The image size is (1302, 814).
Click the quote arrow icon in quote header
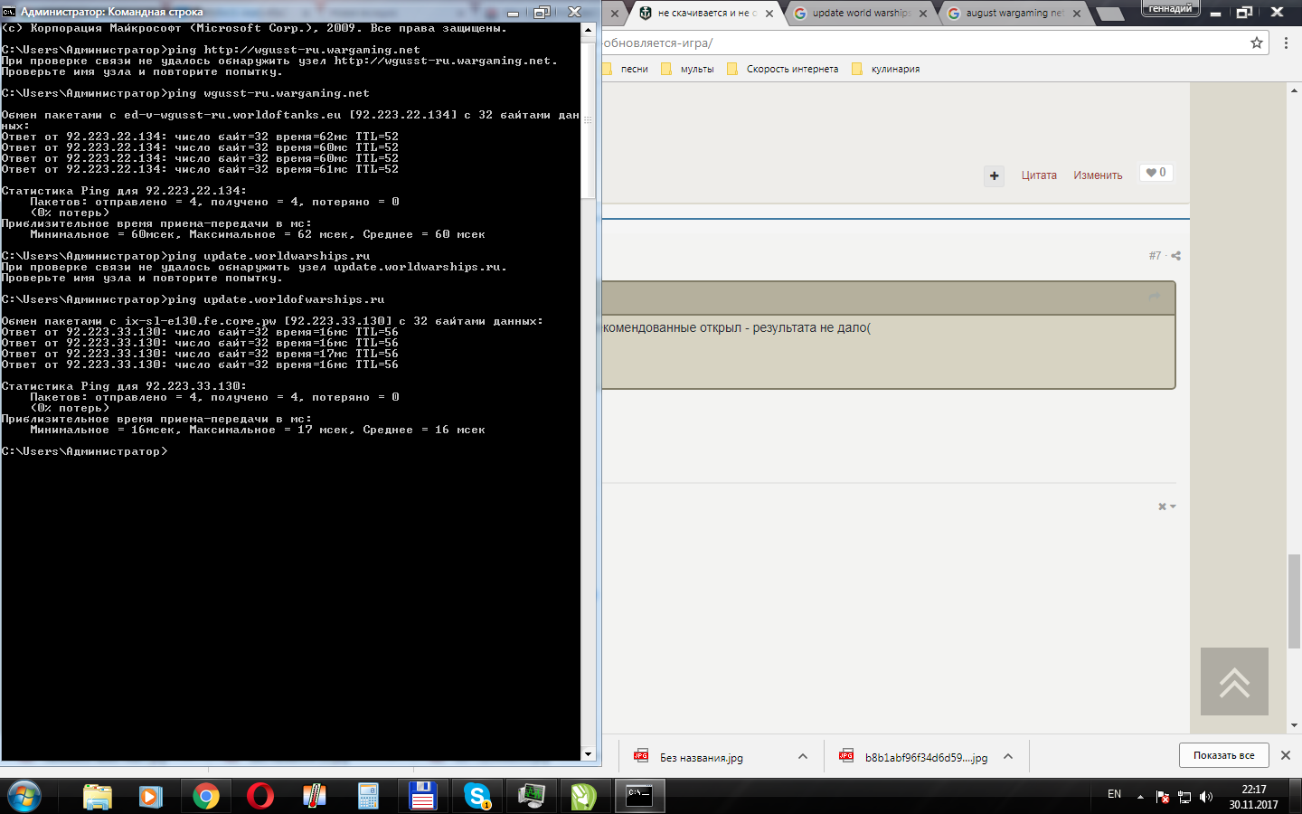coord(1154,297)
